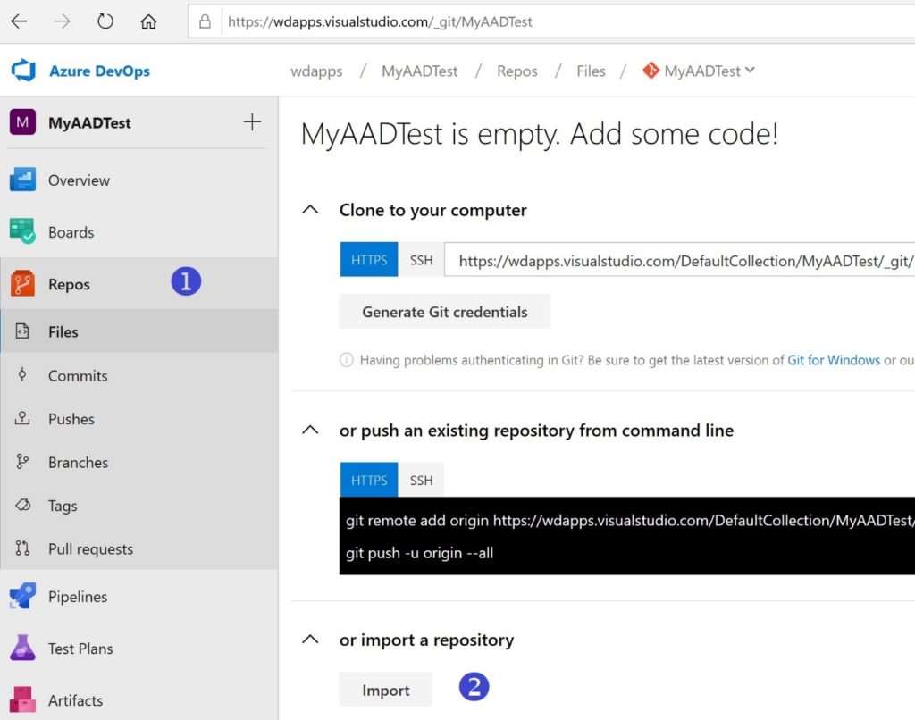
Task: Open Tags from the sidebar
Action: [63, 505]
